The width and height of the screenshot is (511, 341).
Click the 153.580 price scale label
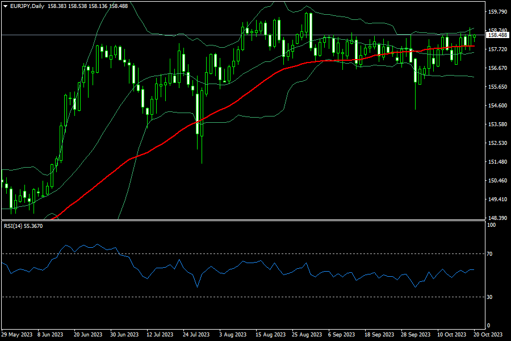point(497,124)
